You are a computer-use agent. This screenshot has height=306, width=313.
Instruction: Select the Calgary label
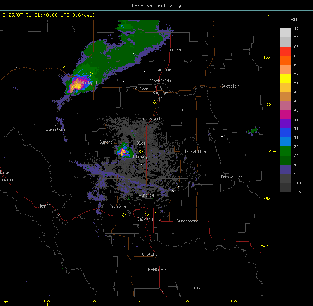[x=145, y=219]
